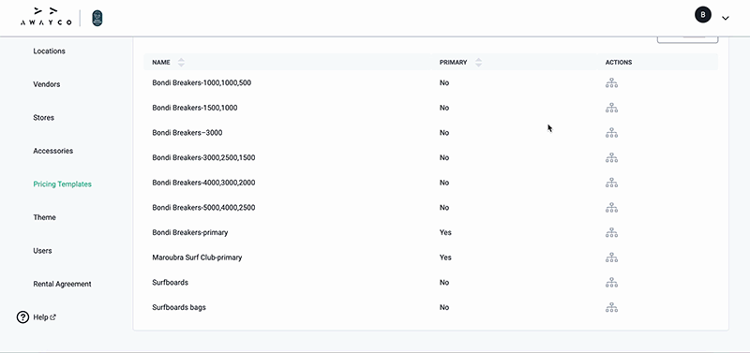This screenshot has height=353, width=750.
Task: Click the user avatar B
Action: pos(702,15)
